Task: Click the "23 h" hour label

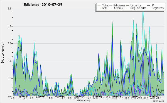Action: [158, 97]
